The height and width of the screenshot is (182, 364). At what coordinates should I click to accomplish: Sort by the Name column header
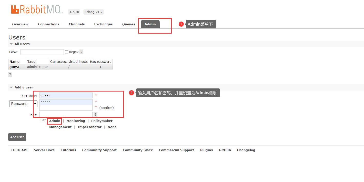17,62
